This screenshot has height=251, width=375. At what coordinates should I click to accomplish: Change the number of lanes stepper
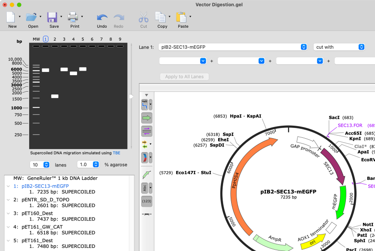pyautogui.click(x=47, y=165)
